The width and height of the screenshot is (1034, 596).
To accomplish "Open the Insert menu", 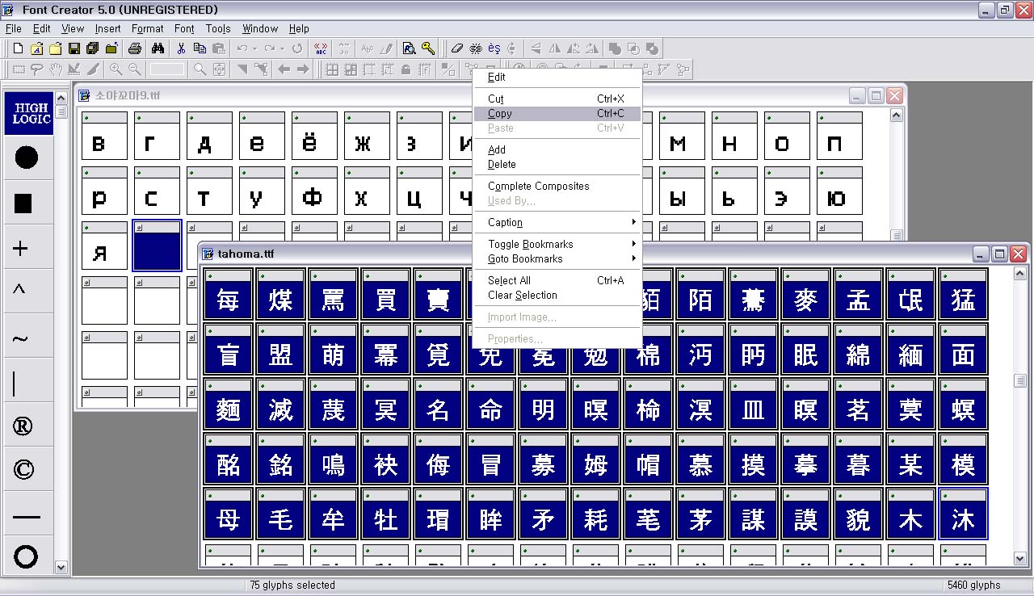I will pyautogui.click(x=107, y=28).
